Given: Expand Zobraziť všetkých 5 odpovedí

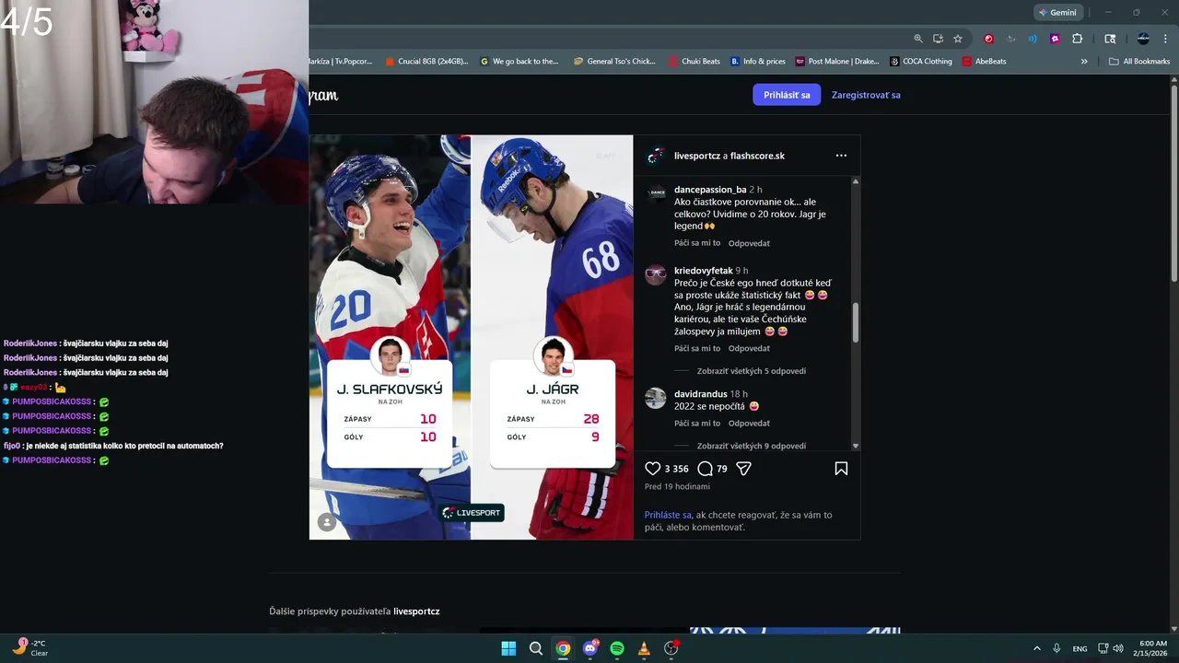Looking at the screenshot, I should [x=752, y=371].
